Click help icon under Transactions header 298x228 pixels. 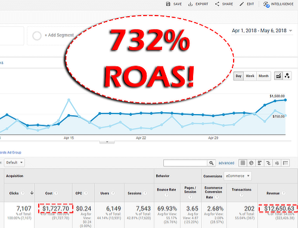tap(241, 195)
